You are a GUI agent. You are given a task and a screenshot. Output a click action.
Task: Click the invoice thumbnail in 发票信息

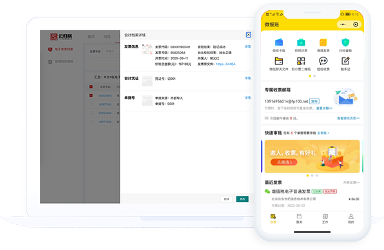click(x=147, y=49)
